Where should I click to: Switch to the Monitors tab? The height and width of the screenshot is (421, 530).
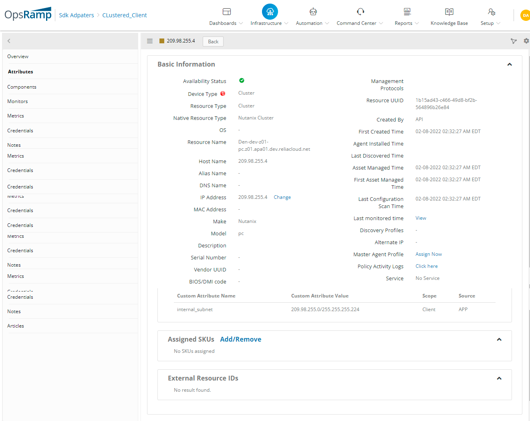tap(17, 101)
